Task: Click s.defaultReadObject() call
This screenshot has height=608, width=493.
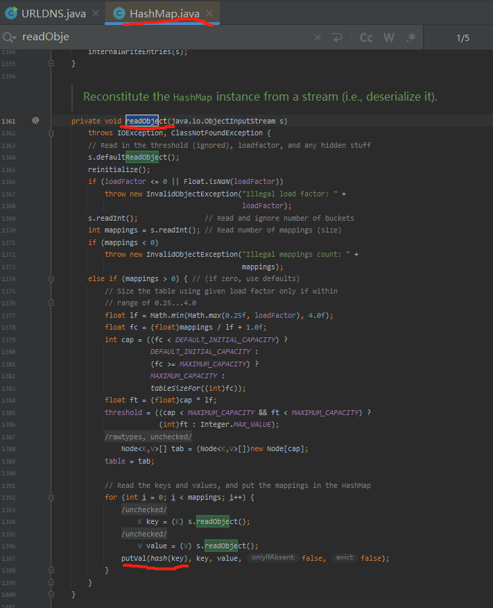Action: tap(134, 157)
